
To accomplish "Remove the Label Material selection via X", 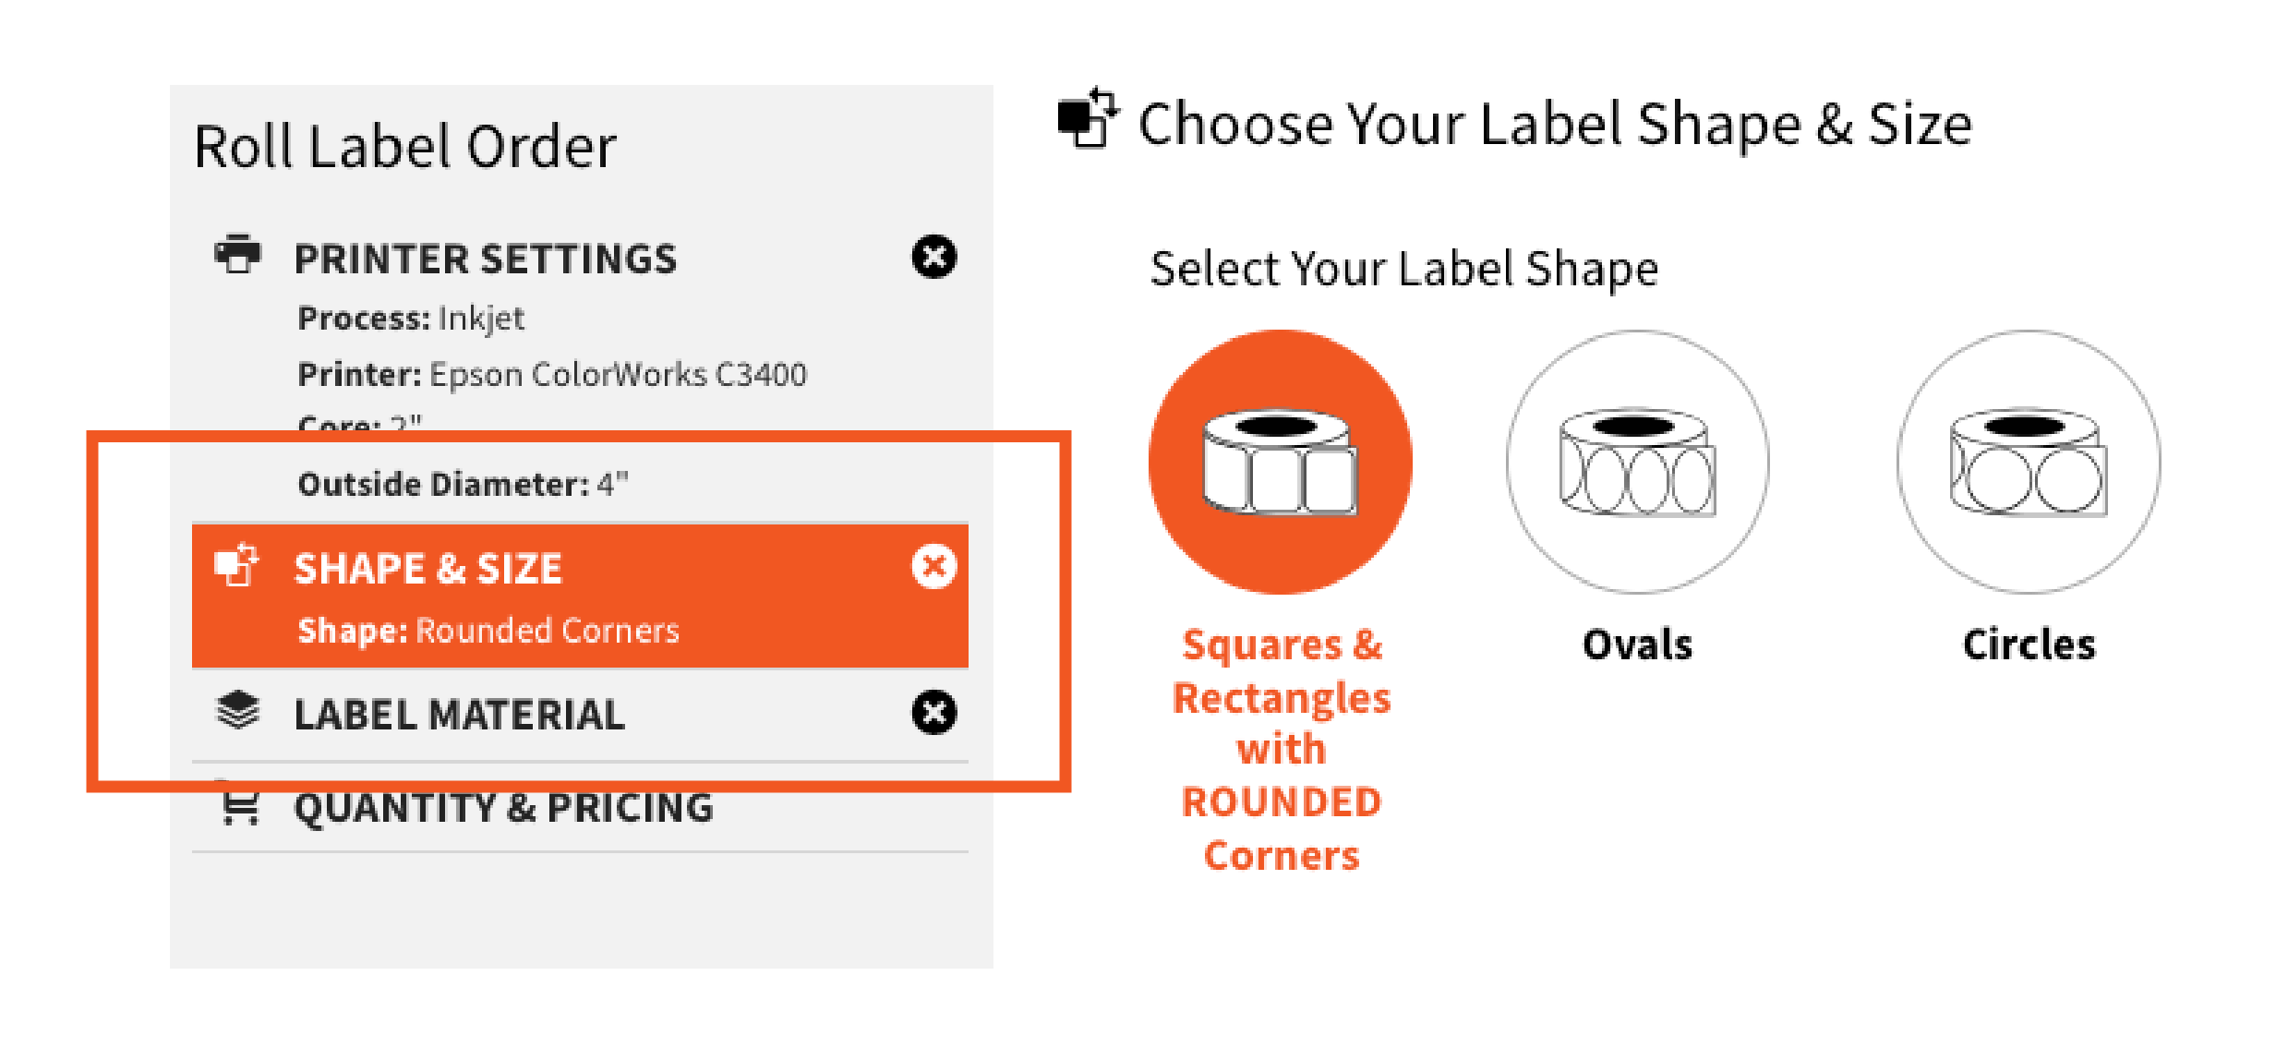I will coord(934,711).
